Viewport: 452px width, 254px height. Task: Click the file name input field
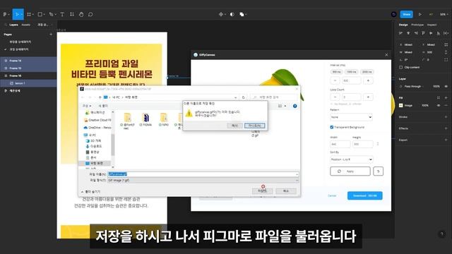203,174
